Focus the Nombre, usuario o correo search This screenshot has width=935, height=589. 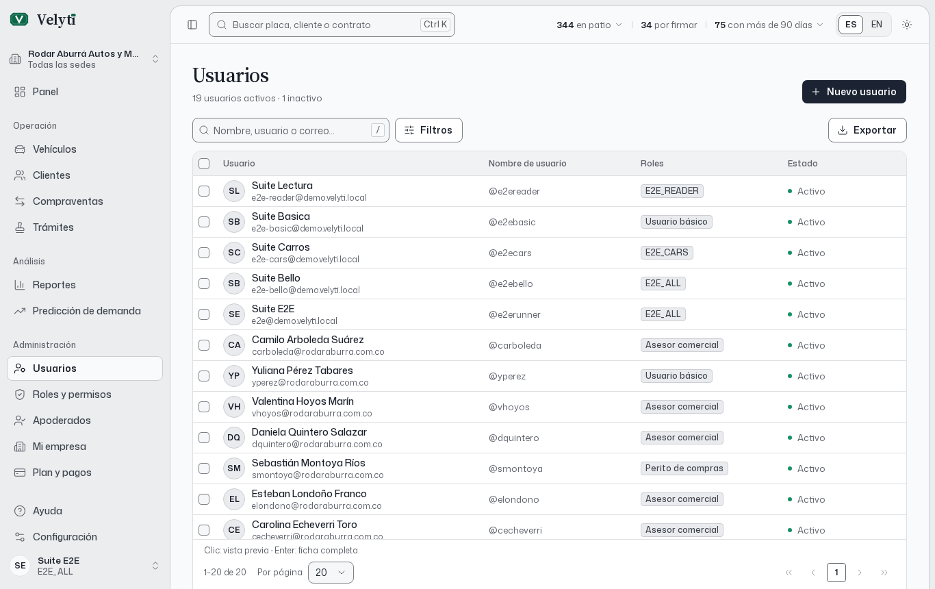[291, 130]
